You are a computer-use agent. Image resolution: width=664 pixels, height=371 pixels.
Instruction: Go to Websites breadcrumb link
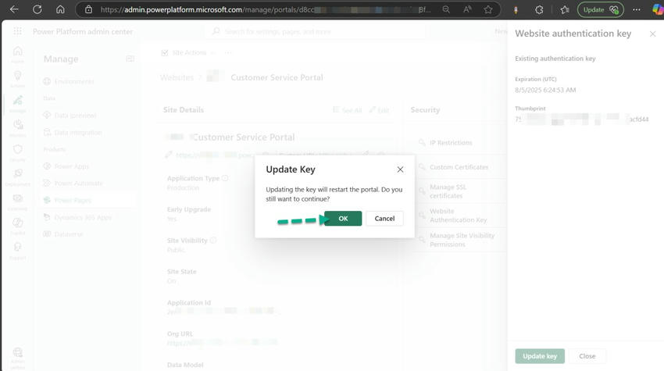pos(177,77)
